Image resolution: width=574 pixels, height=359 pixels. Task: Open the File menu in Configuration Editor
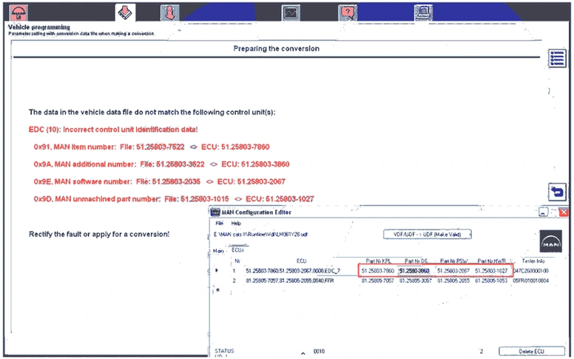click(219, 223)
